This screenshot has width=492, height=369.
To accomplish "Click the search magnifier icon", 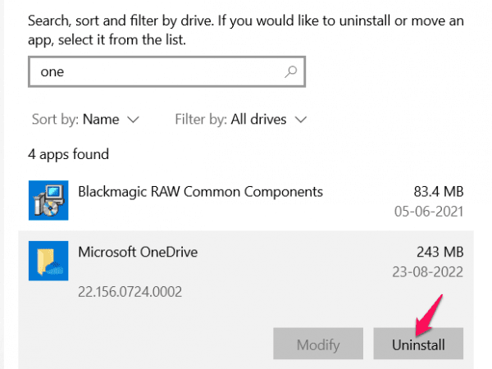I will (x=290, y=72).
